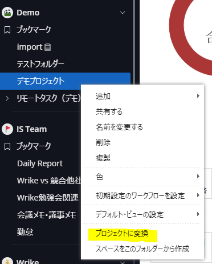Expand the リモートタスク（デモ） folder arrow

click(7, 98)
